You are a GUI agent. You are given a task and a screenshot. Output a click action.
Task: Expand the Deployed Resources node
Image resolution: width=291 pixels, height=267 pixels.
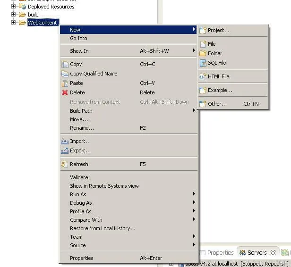coord(13,6)
